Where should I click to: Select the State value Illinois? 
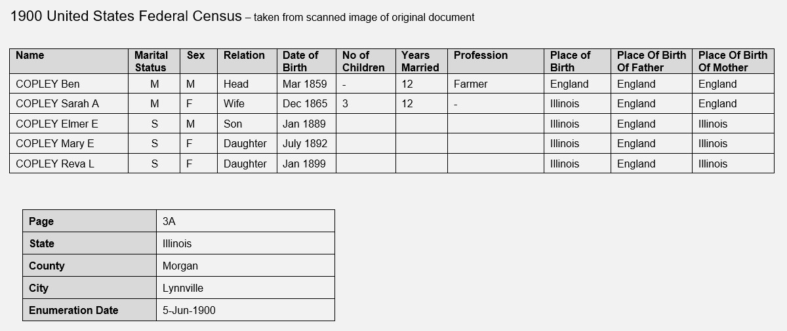click(x=245, y=243)
